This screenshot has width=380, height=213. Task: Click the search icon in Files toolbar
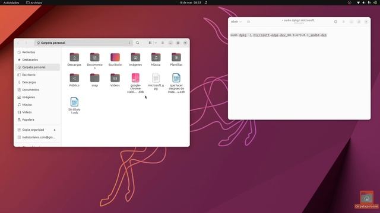(x=137, y=43)
